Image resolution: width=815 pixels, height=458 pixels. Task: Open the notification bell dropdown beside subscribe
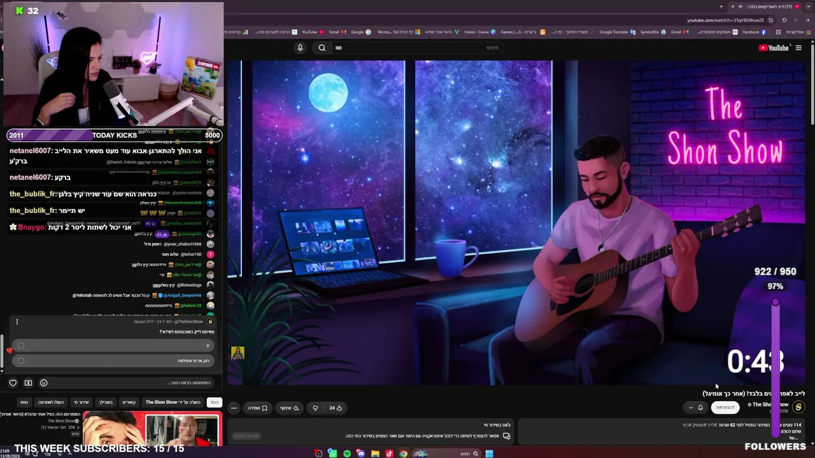point(696,408)
